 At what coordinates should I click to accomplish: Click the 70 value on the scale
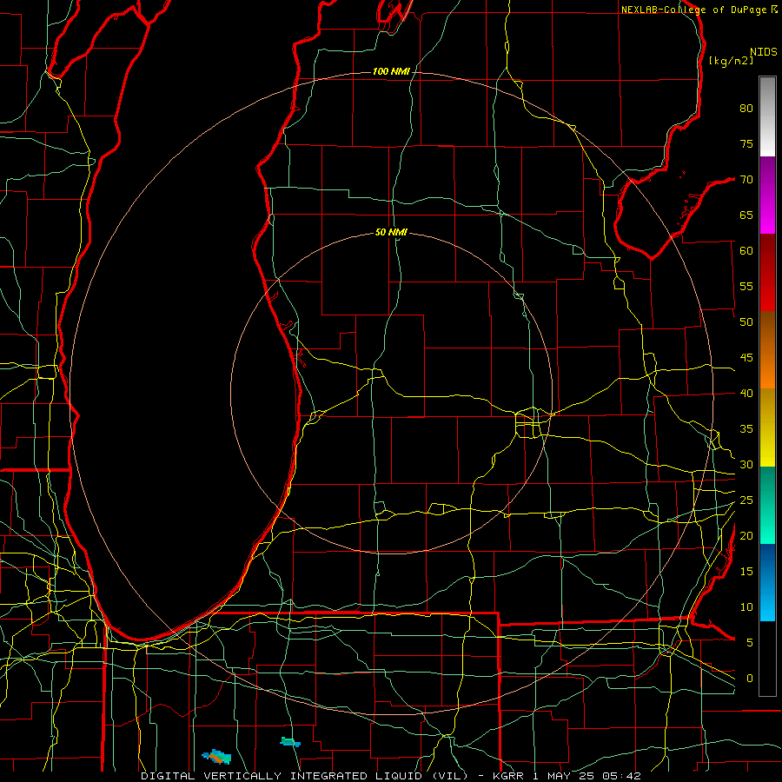pyautogui.click(x=746, y=180)
